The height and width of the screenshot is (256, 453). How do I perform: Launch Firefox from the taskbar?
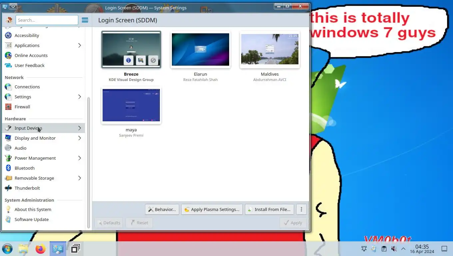[41, 249]
